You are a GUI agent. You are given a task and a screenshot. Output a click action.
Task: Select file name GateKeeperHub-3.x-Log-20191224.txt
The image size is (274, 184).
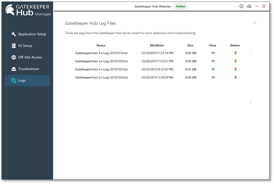[101, 78]
